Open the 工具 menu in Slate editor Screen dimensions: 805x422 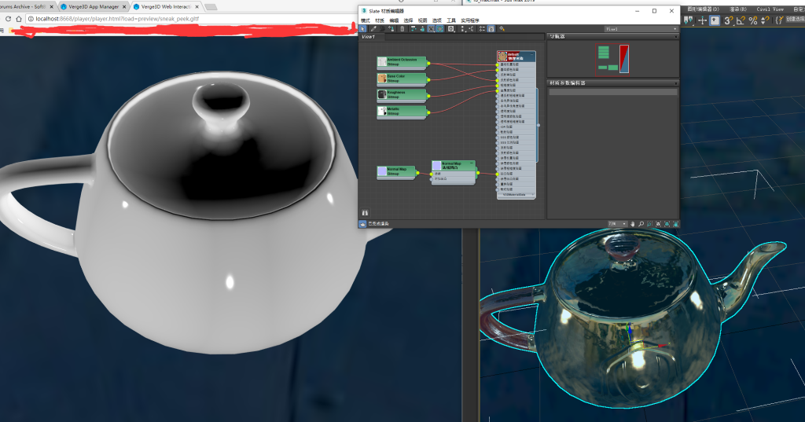[x=451, y=20]
